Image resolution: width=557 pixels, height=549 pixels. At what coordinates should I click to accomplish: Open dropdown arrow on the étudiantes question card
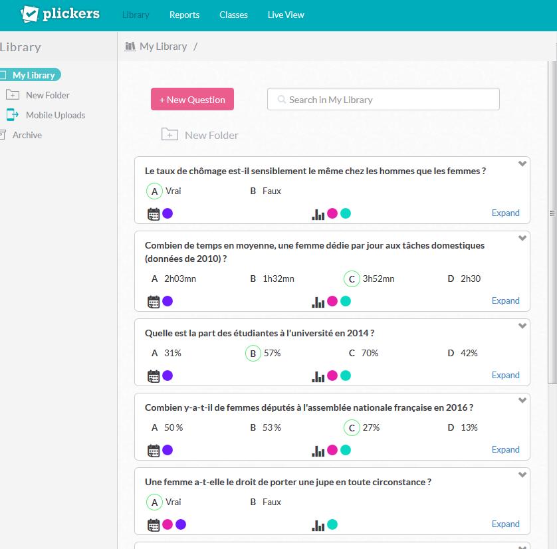point(522,326)
